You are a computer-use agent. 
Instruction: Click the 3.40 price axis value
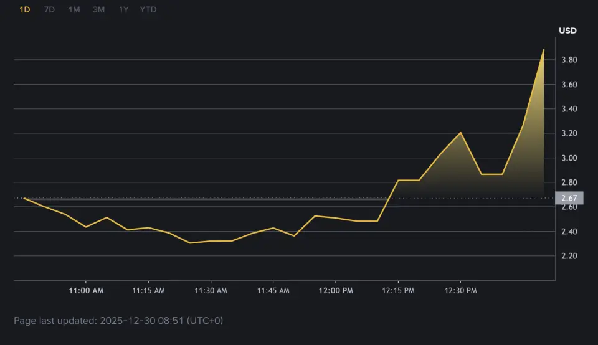[x=569, y=109]
